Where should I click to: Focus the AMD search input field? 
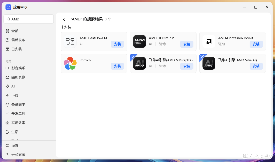click(x=29, y=19)
